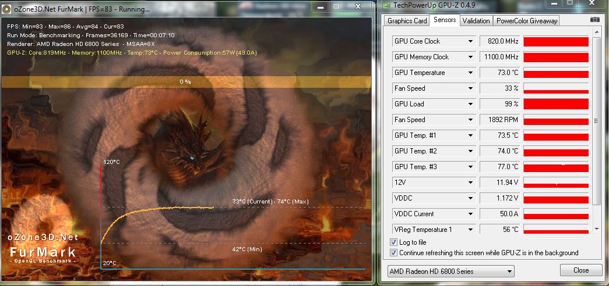Screen dimensions: 609x286
Task: Click the Fan Speed percent red graph
Action: 556,88
